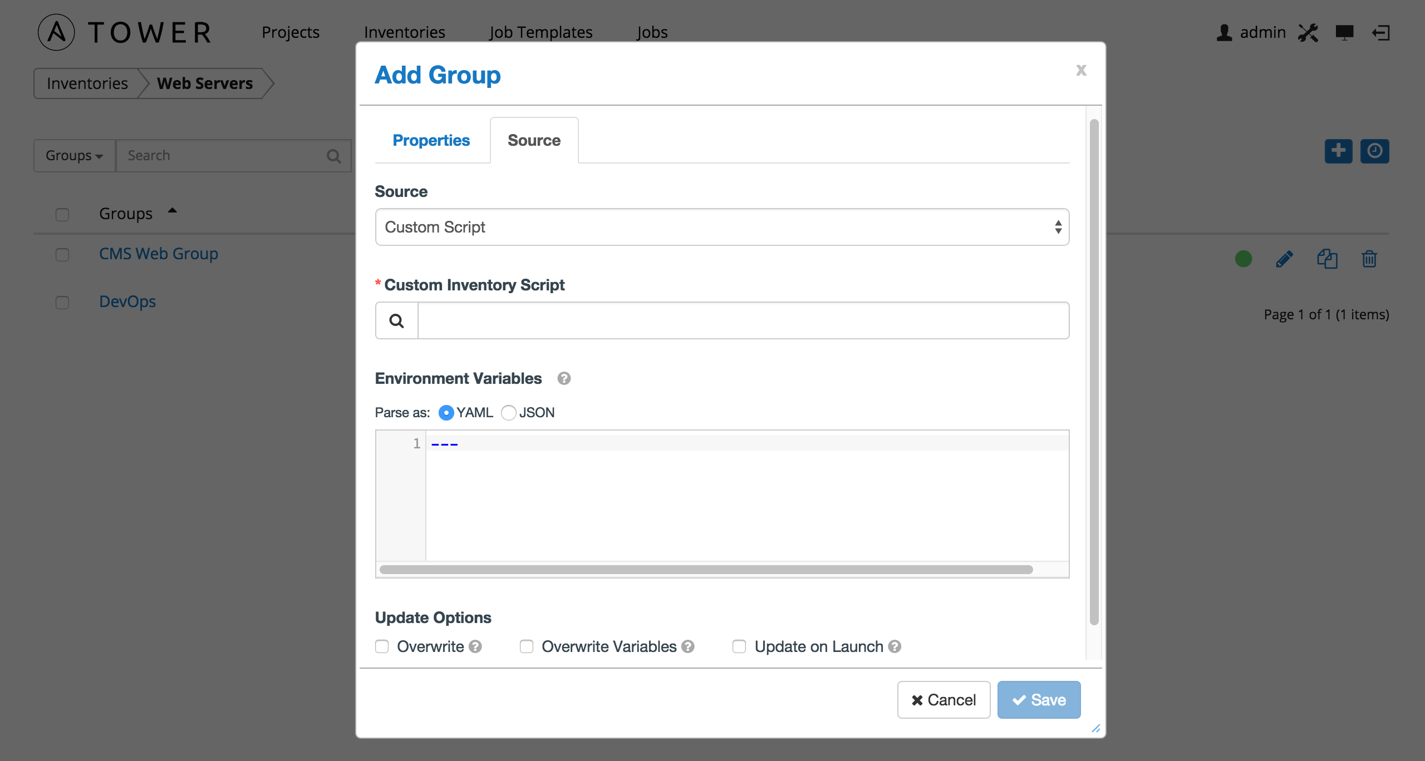Enable the Overwrite checkbox in Update Options
This screenshot has height=761, width=1425.
[382, 646]
